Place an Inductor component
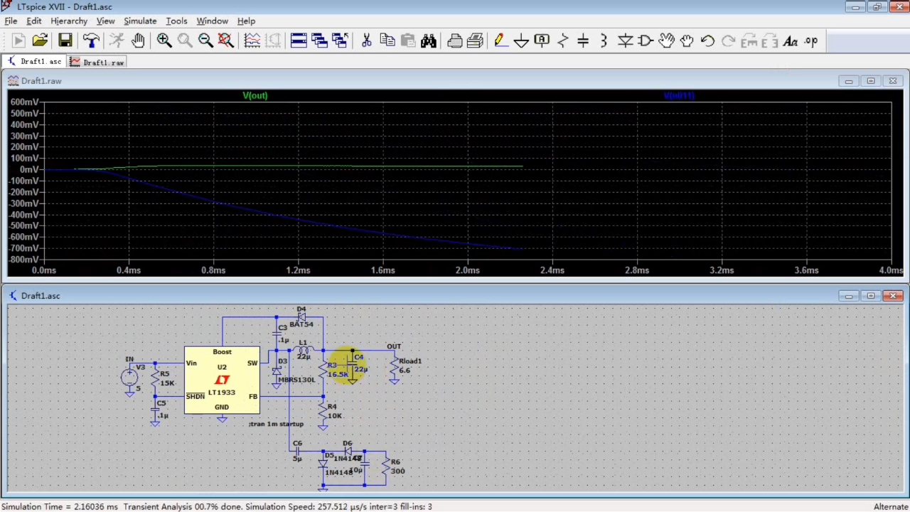 [604, 41]
